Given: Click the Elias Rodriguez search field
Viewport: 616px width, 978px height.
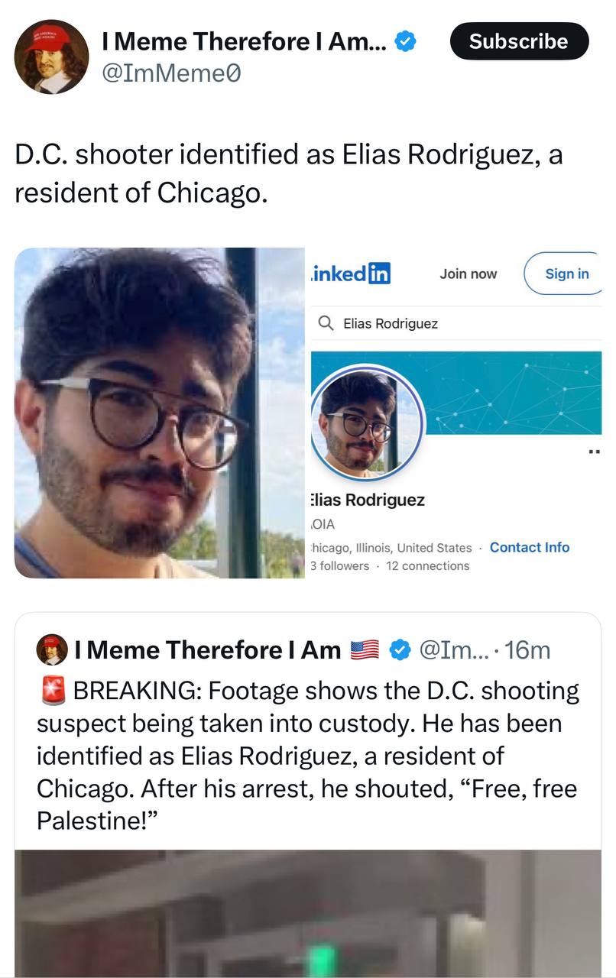Looking at the screenshot, I should coord(456,323).
